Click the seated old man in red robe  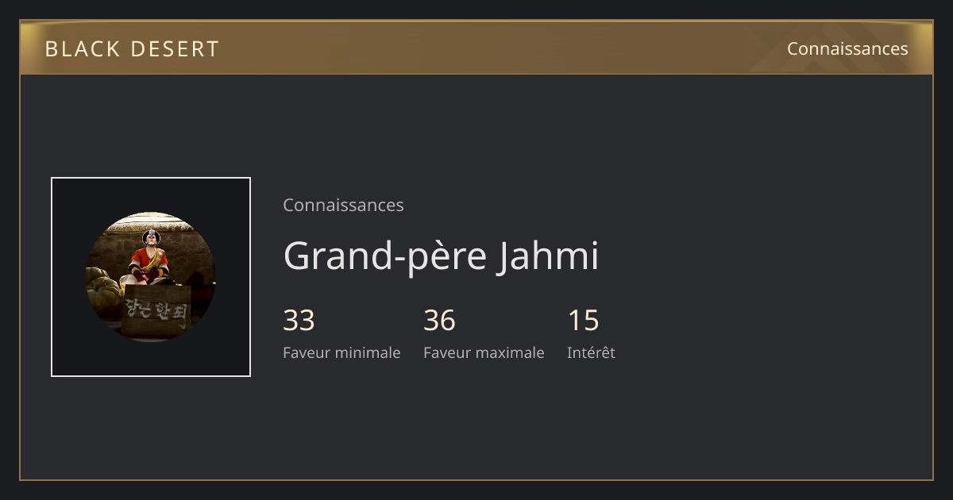pyautogui.click(x=149, y=258)
